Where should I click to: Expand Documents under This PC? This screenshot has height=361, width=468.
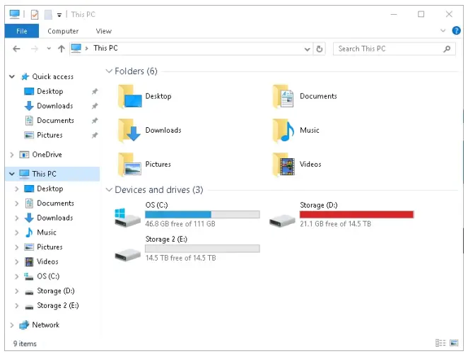pyautogui.click(x=17, y=203)
